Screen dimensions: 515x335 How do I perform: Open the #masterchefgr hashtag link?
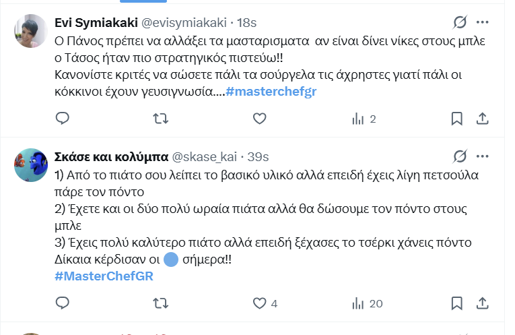tap(271, 92)
